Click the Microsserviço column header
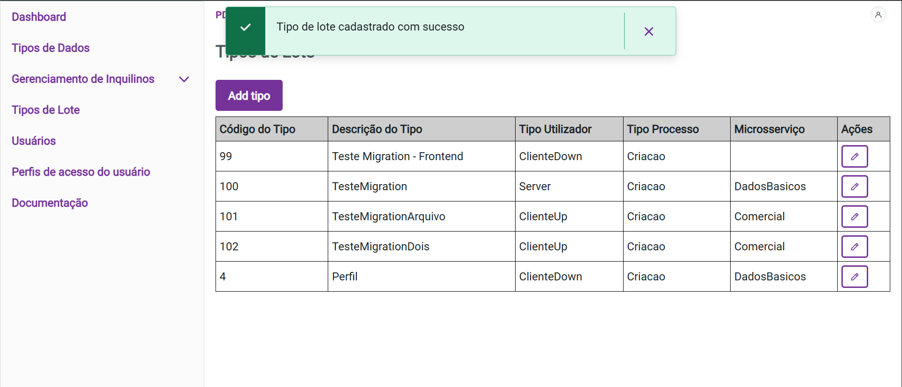 pyautogui.click(x=769, y=129)
